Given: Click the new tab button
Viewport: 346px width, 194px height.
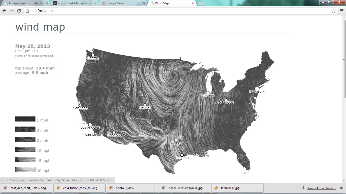Looking at the screenshot, I should click(201, 4).
